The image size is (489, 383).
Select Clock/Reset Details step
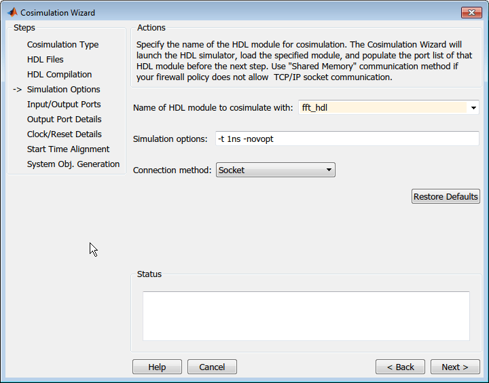click(x=65, y=134)
